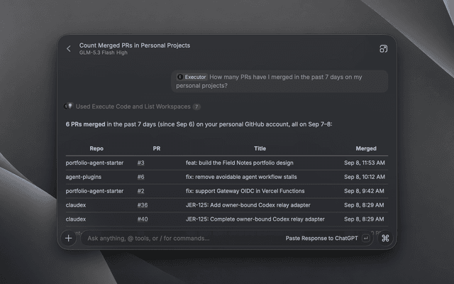Open chat in separate window icon
The image size is (454, 284).
(x=383, y=49)
